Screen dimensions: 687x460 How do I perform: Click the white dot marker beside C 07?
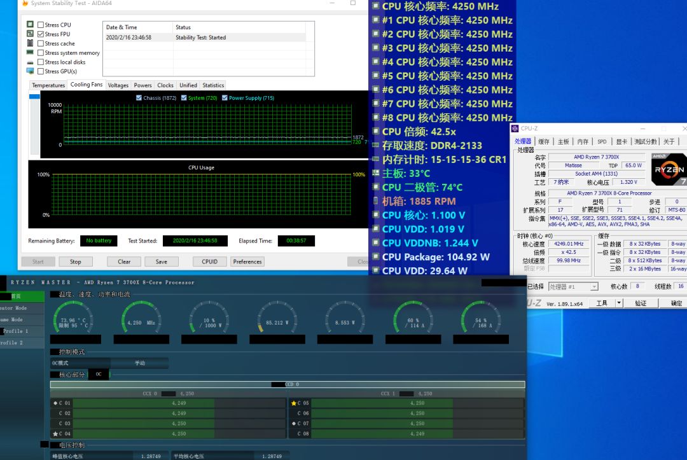pyautogui.click(x=293, y=424)
